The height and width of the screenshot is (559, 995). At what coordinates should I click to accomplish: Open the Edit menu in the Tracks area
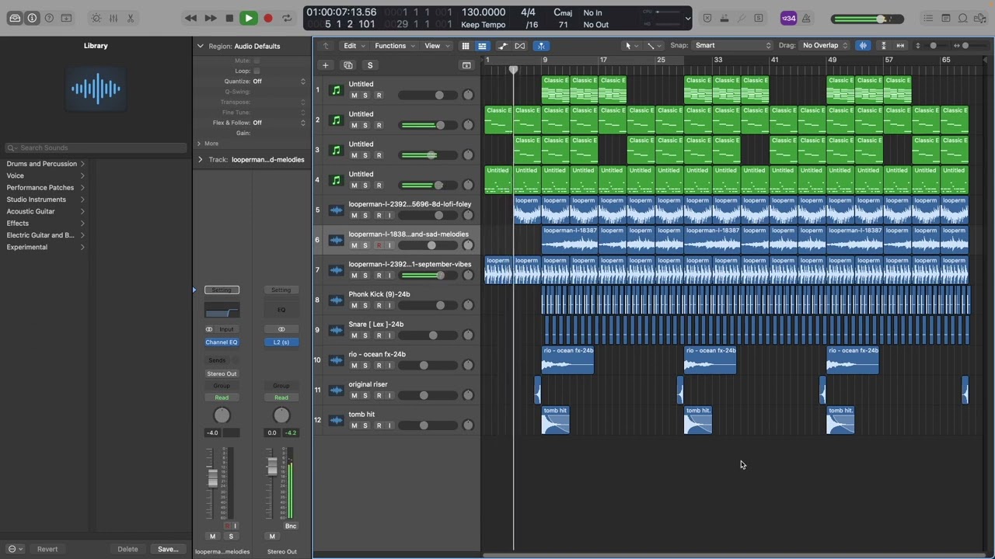[x=354, y=46]
